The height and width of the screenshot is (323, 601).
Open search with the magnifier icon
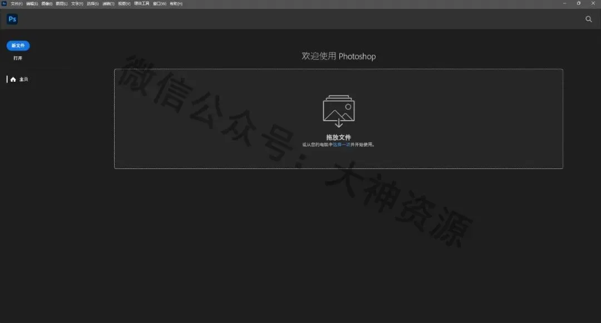[x=589, y=19]
